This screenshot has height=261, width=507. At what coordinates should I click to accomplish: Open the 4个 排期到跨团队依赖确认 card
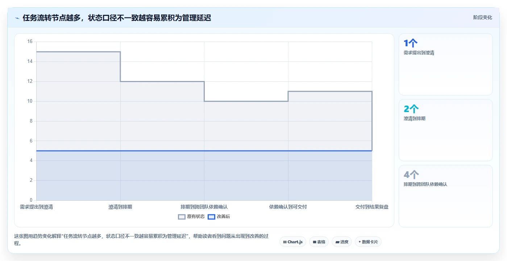446,196
